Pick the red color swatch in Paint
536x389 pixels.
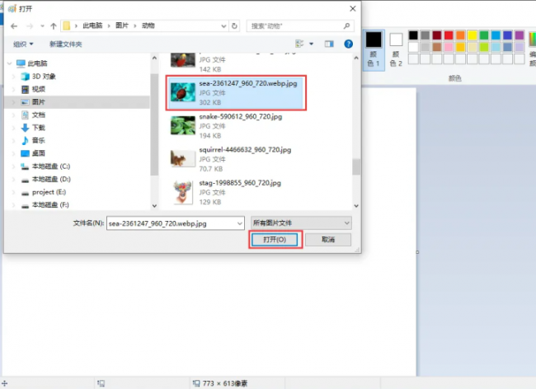point(449,35)
